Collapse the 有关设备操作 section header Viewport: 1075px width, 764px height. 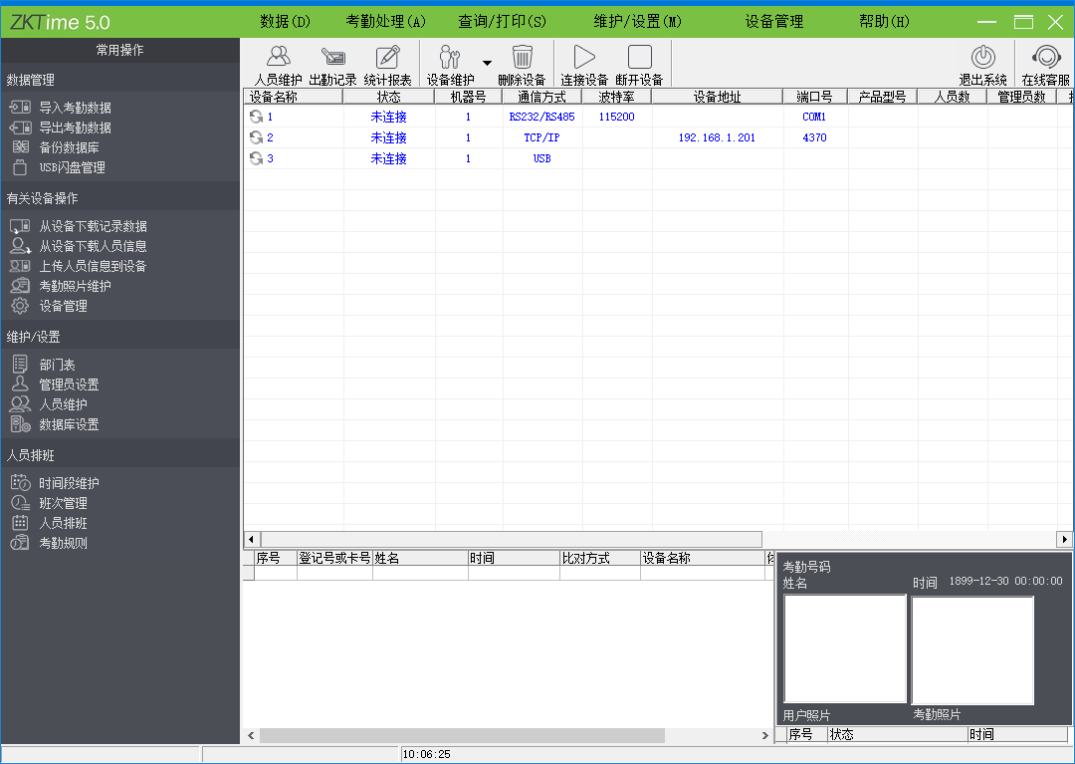(x=120, y=198)
